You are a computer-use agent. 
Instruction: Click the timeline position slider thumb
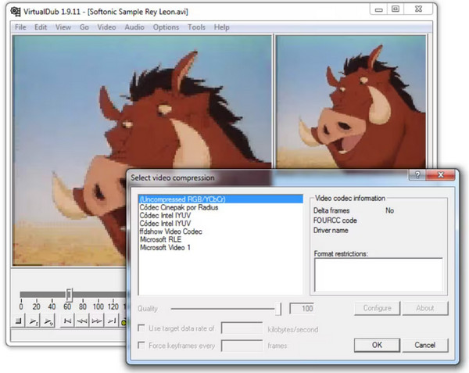[x=69, y=294]
